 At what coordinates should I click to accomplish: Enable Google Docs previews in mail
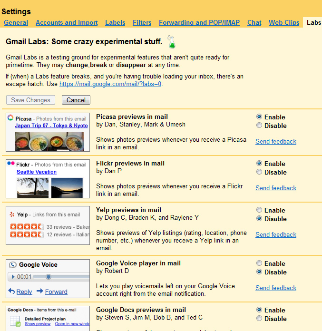coord(259,310)
